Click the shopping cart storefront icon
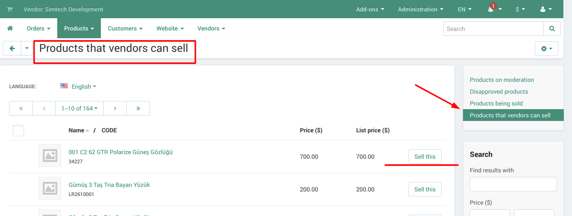Viewport: 572px width, 216px height. [10, 10]
